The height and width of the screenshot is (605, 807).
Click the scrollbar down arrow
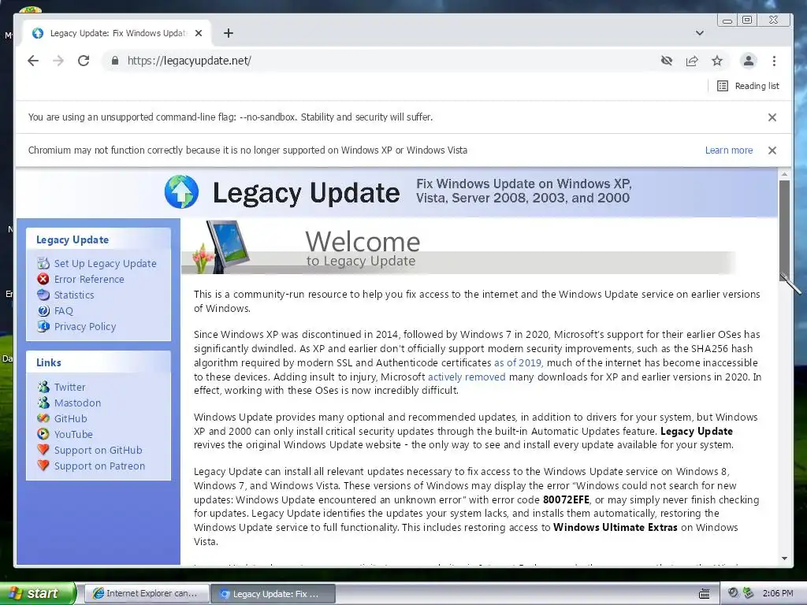coord(784,559)
